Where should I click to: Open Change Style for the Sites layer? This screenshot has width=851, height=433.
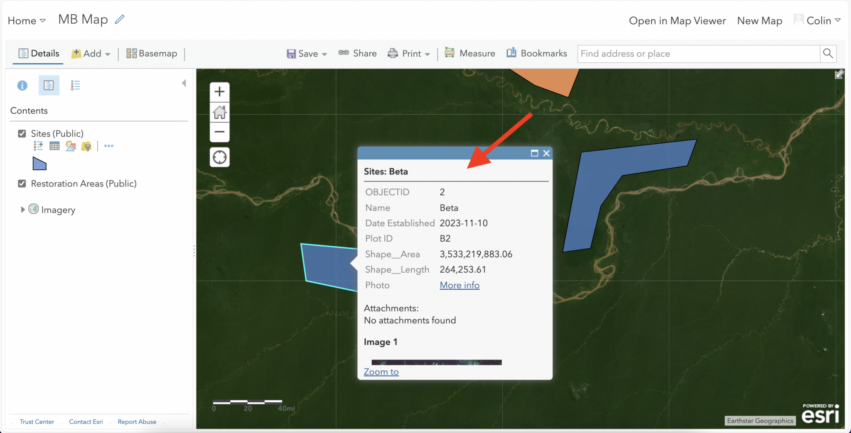70,146
